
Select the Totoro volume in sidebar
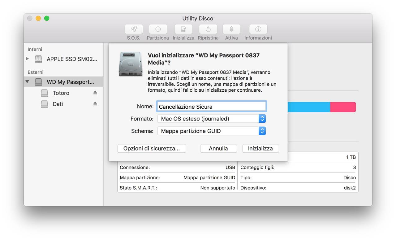click(61, 93)
